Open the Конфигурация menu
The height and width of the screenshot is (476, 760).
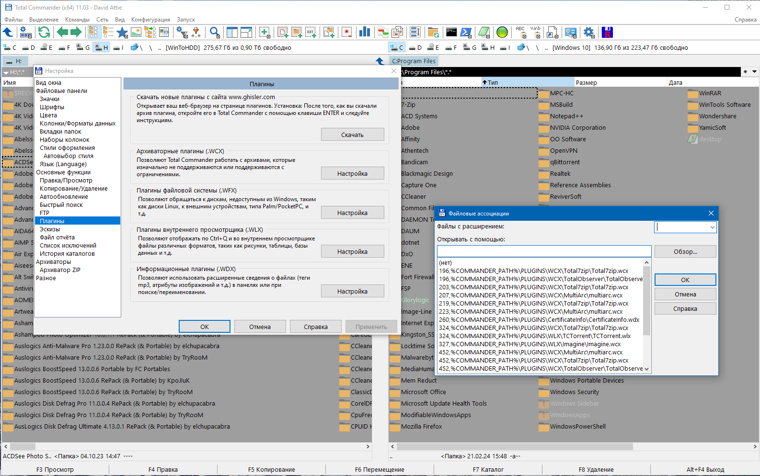(150, 20)
